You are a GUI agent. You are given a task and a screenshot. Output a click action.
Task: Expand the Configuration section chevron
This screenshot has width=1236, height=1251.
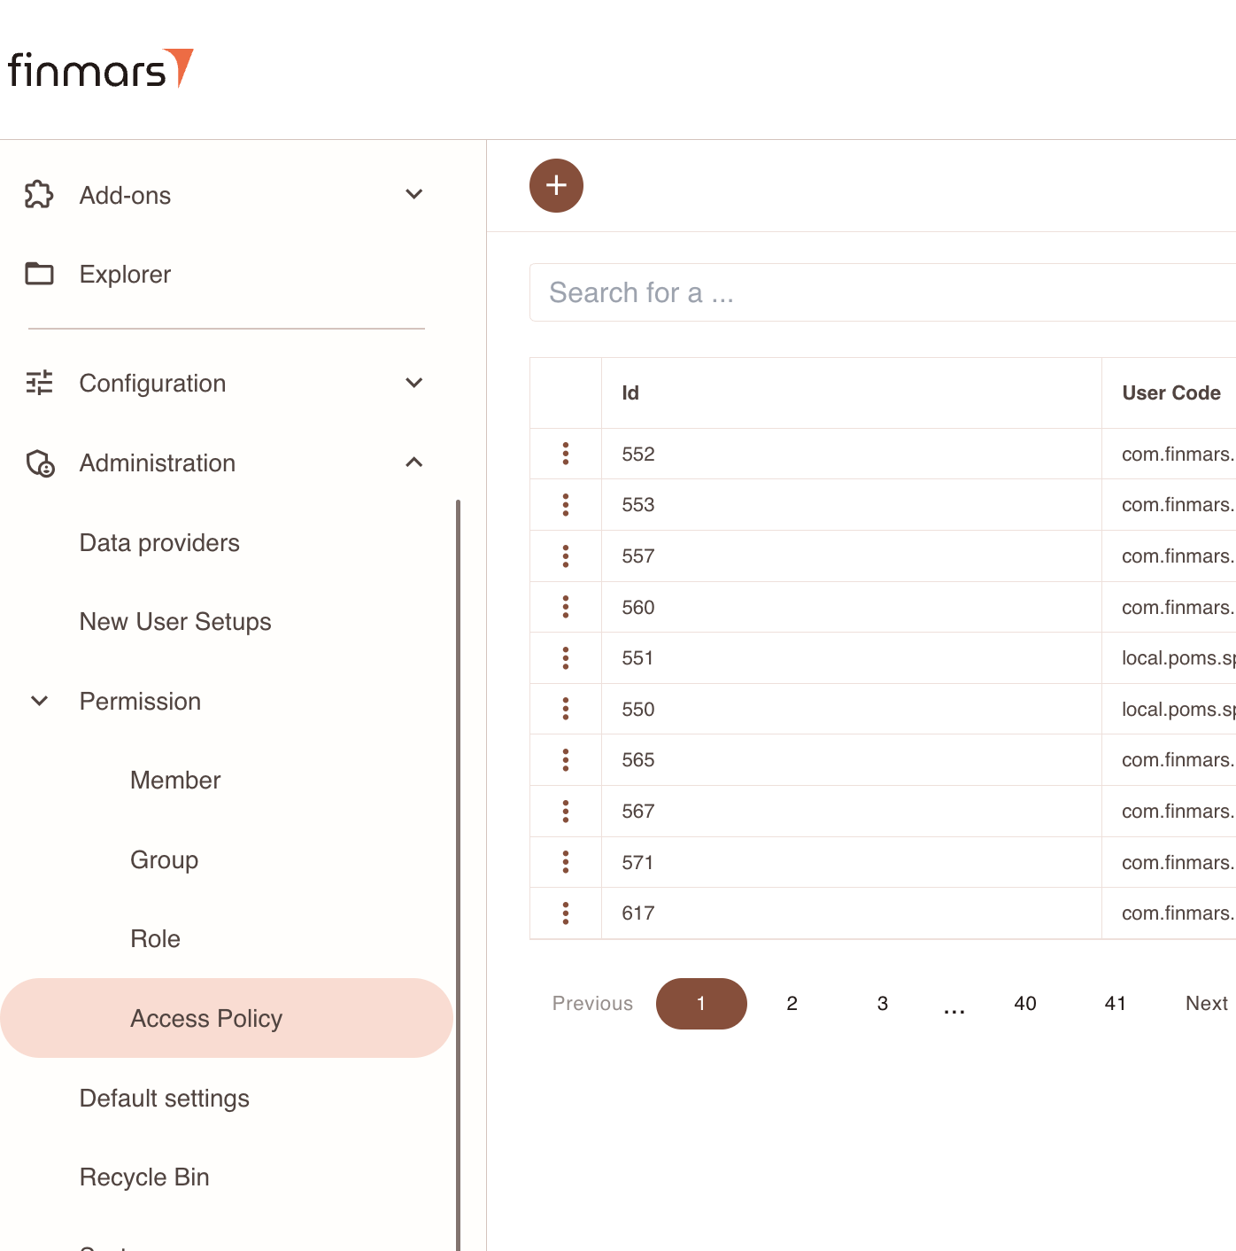click(413, 383)
